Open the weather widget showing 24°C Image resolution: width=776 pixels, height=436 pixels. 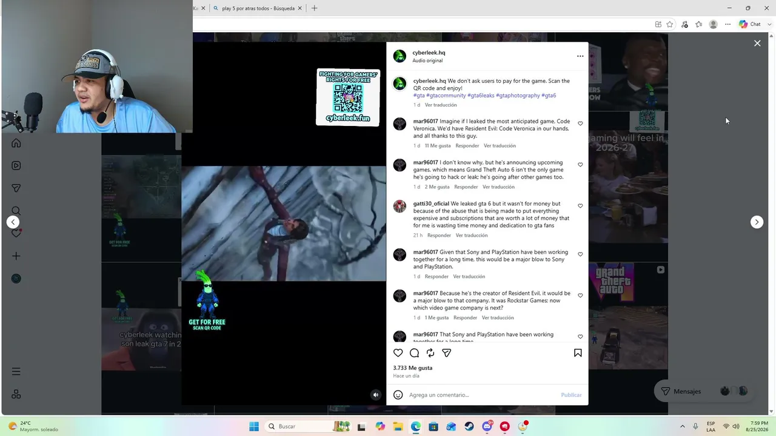pos(33,426)
